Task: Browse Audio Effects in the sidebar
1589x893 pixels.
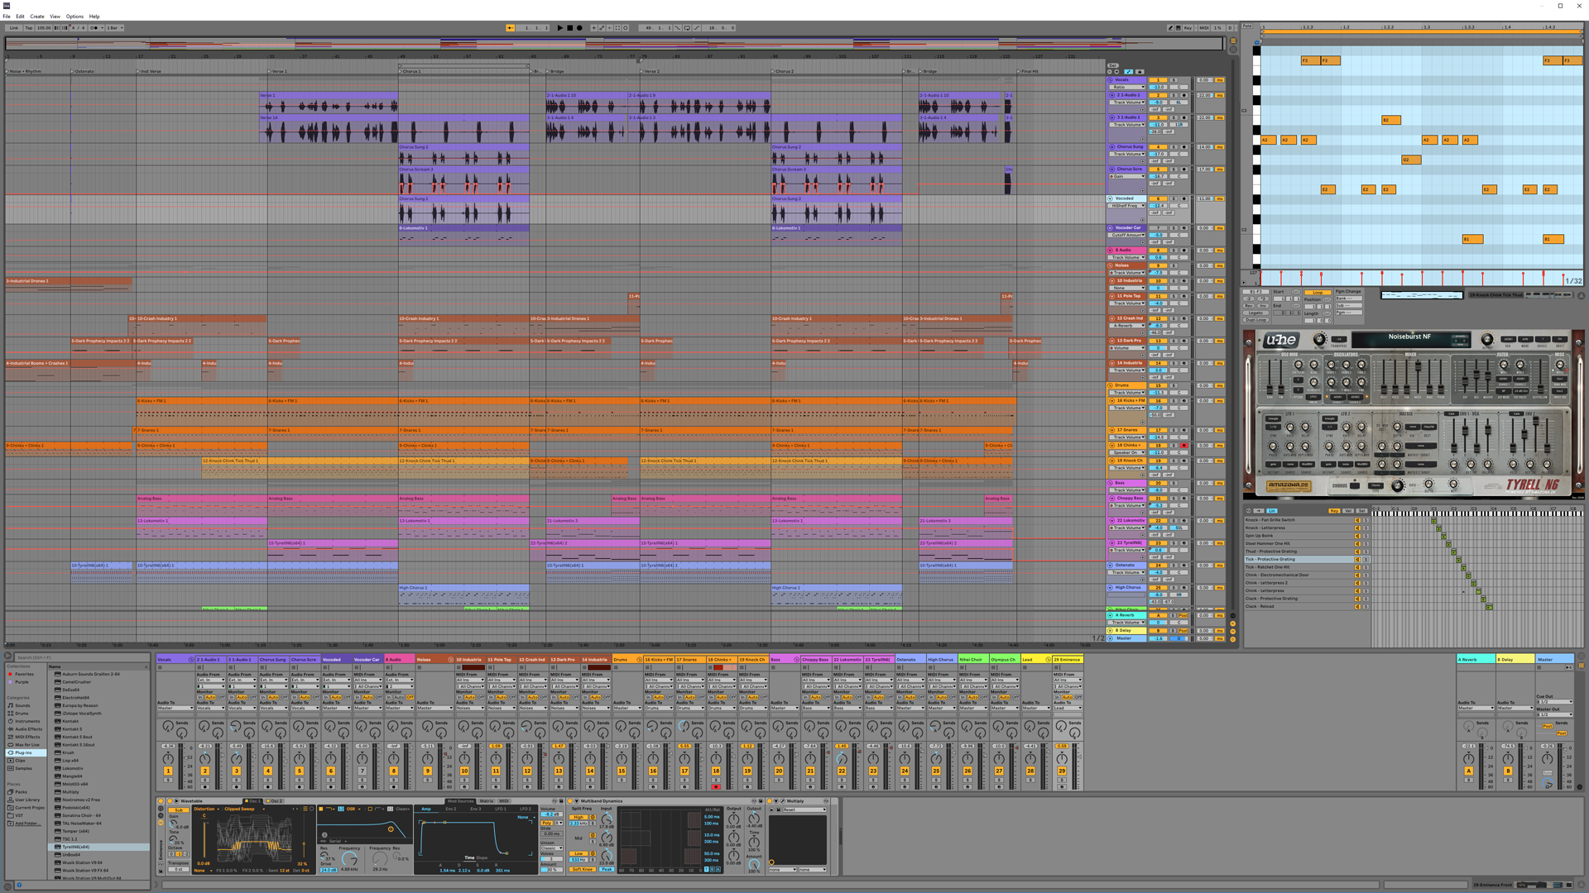Action: [26, 729]
